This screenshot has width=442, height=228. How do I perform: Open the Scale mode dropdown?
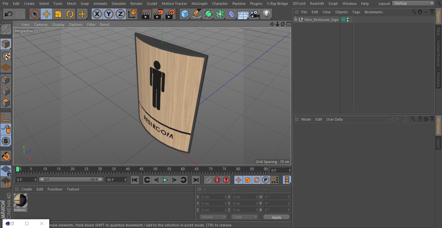[x=245, y=217]
